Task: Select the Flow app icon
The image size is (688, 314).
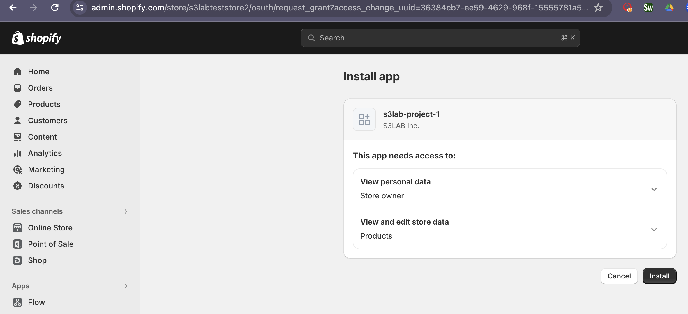Action: [17, 302]
